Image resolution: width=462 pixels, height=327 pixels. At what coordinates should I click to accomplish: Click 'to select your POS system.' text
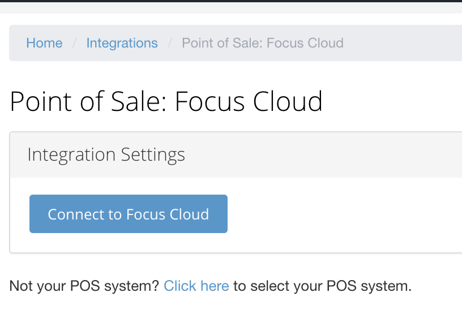coord(322,286)
